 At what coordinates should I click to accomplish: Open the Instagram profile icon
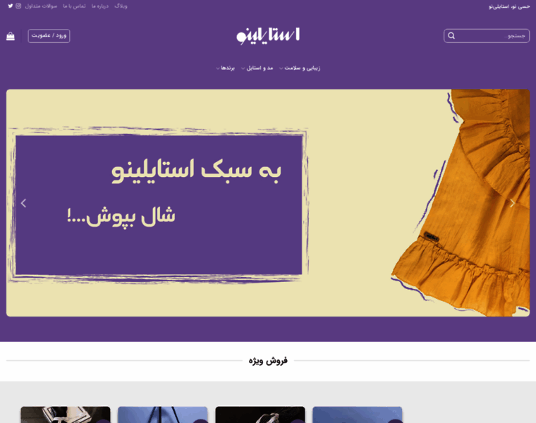18,6
